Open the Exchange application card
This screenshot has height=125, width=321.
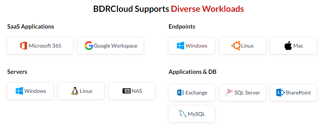[x=192, y=93]
